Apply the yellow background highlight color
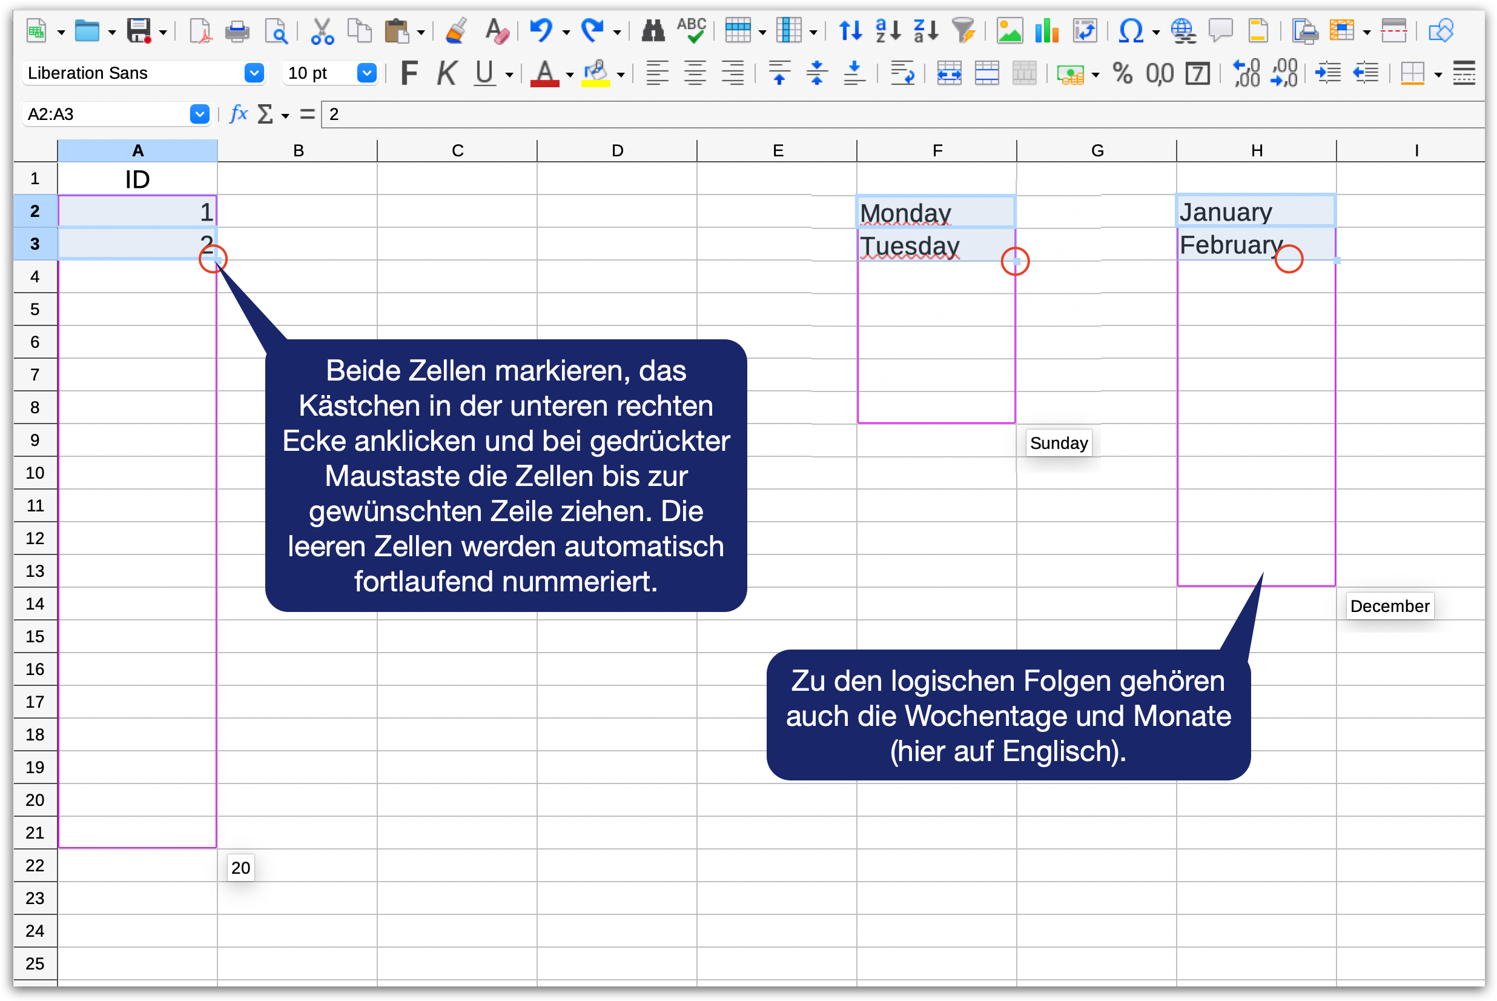Image resolution: width=1497 pixels, height=1001 pixels. 596,73
